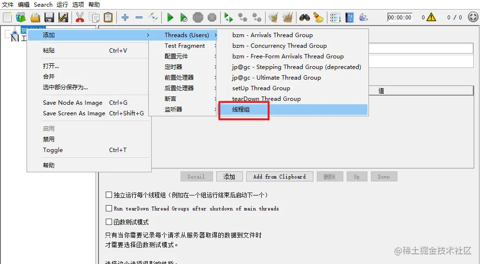Click the Open folder toolbar icon
The width and height of the screenshot is (480, 264).
tap(35, 17)
